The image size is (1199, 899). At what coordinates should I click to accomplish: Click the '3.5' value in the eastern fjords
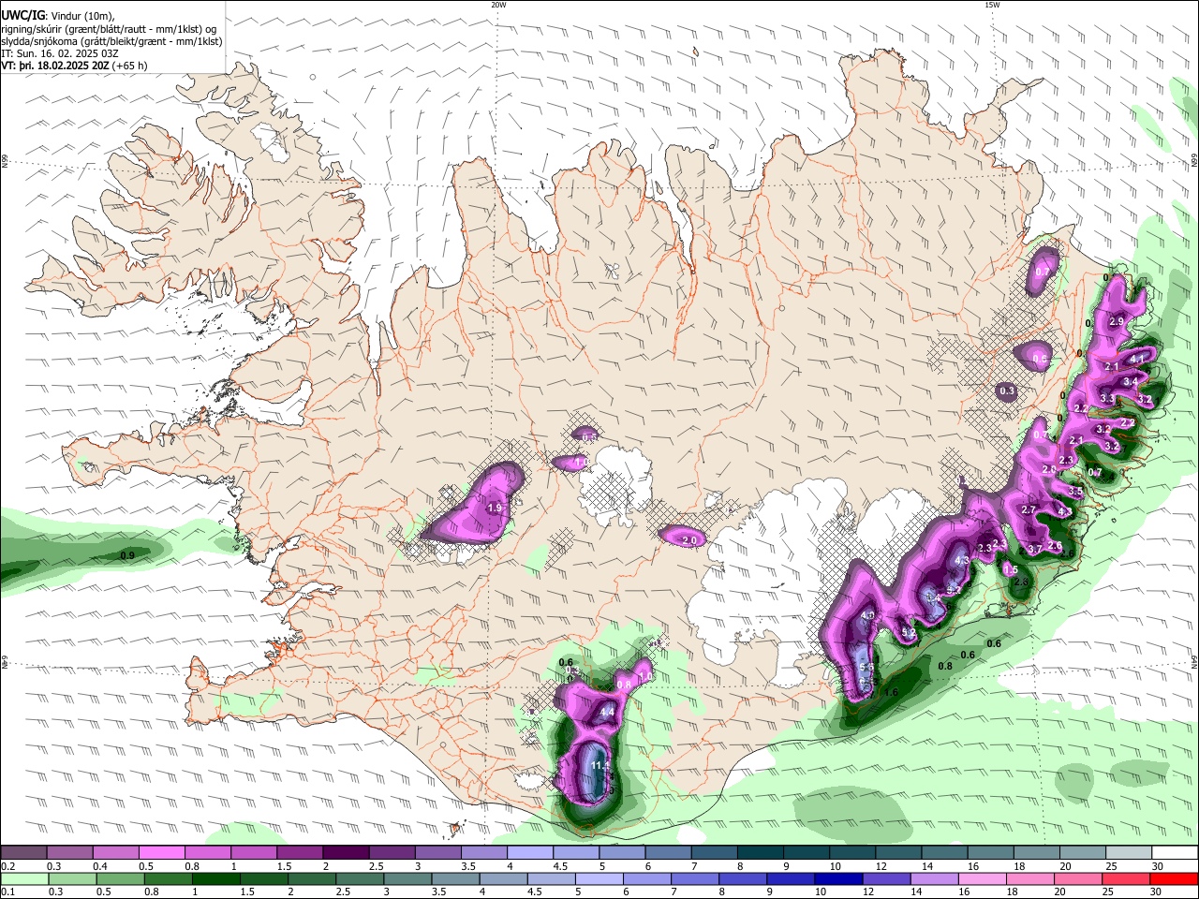[1075, 491]
